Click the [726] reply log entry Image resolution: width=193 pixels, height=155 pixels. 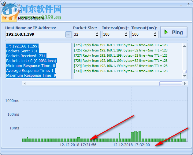[121, 50]
